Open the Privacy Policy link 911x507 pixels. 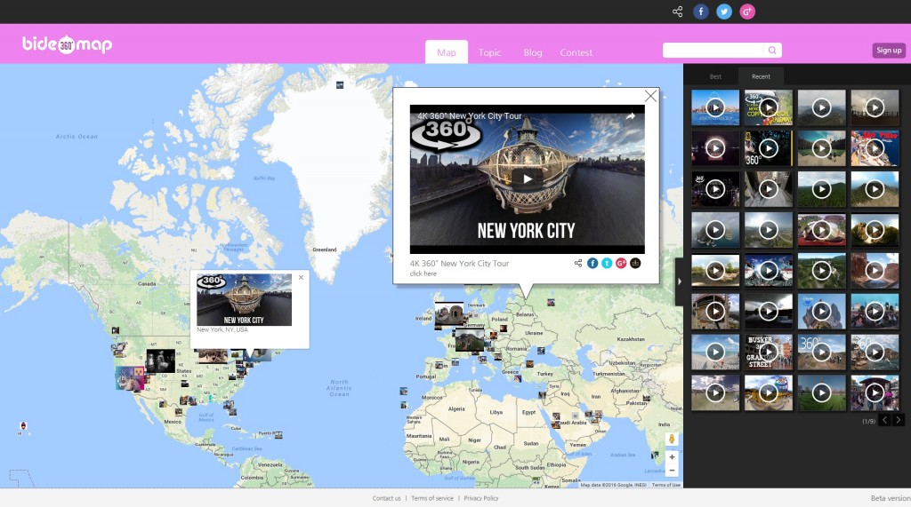pyautogui.click(x=481, y=498)
